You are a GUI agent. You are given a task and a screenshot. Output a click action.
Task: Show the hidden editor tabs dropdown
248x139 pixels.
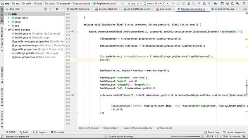pyautogui.click(x=245, y=9)
